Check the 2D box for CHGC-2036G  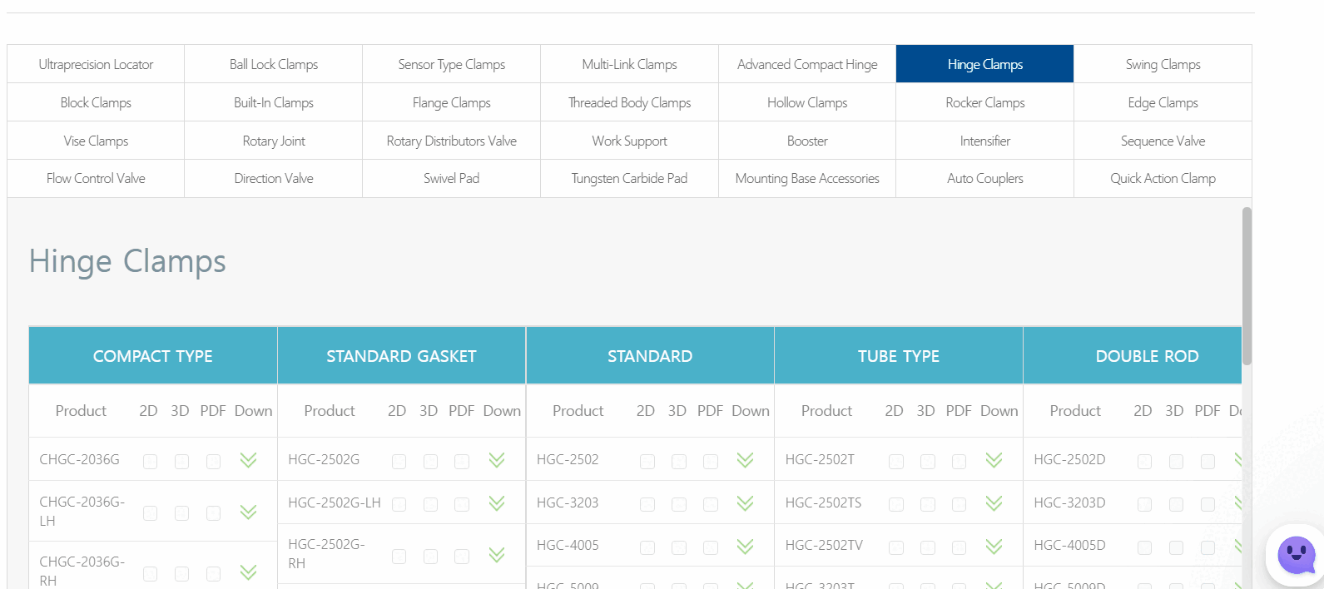pyautogui.click(x=150, y=462)
